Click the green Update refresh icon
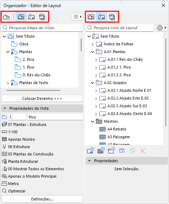169x204 pixels. [132, 151]
